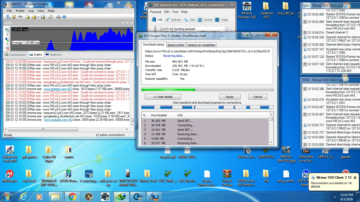
Task: Open SSH menu in SVL Injector
Action: (x=167, y=12)
